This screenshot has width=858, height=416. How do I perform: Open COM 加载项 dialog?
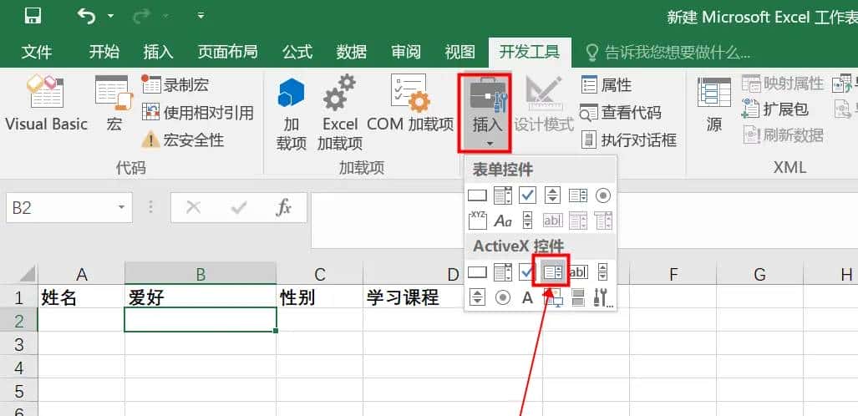[x=410, y=104]
